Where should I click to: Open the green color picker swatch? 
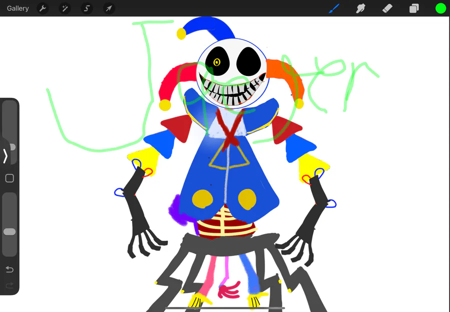coord(440,8)
